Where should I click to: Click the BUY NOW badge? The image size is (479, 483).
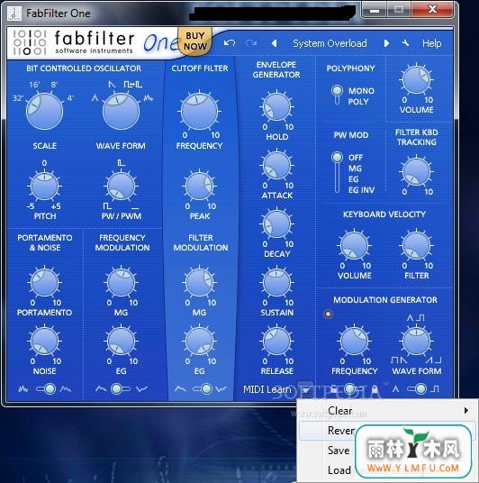(x=194, y=41)
